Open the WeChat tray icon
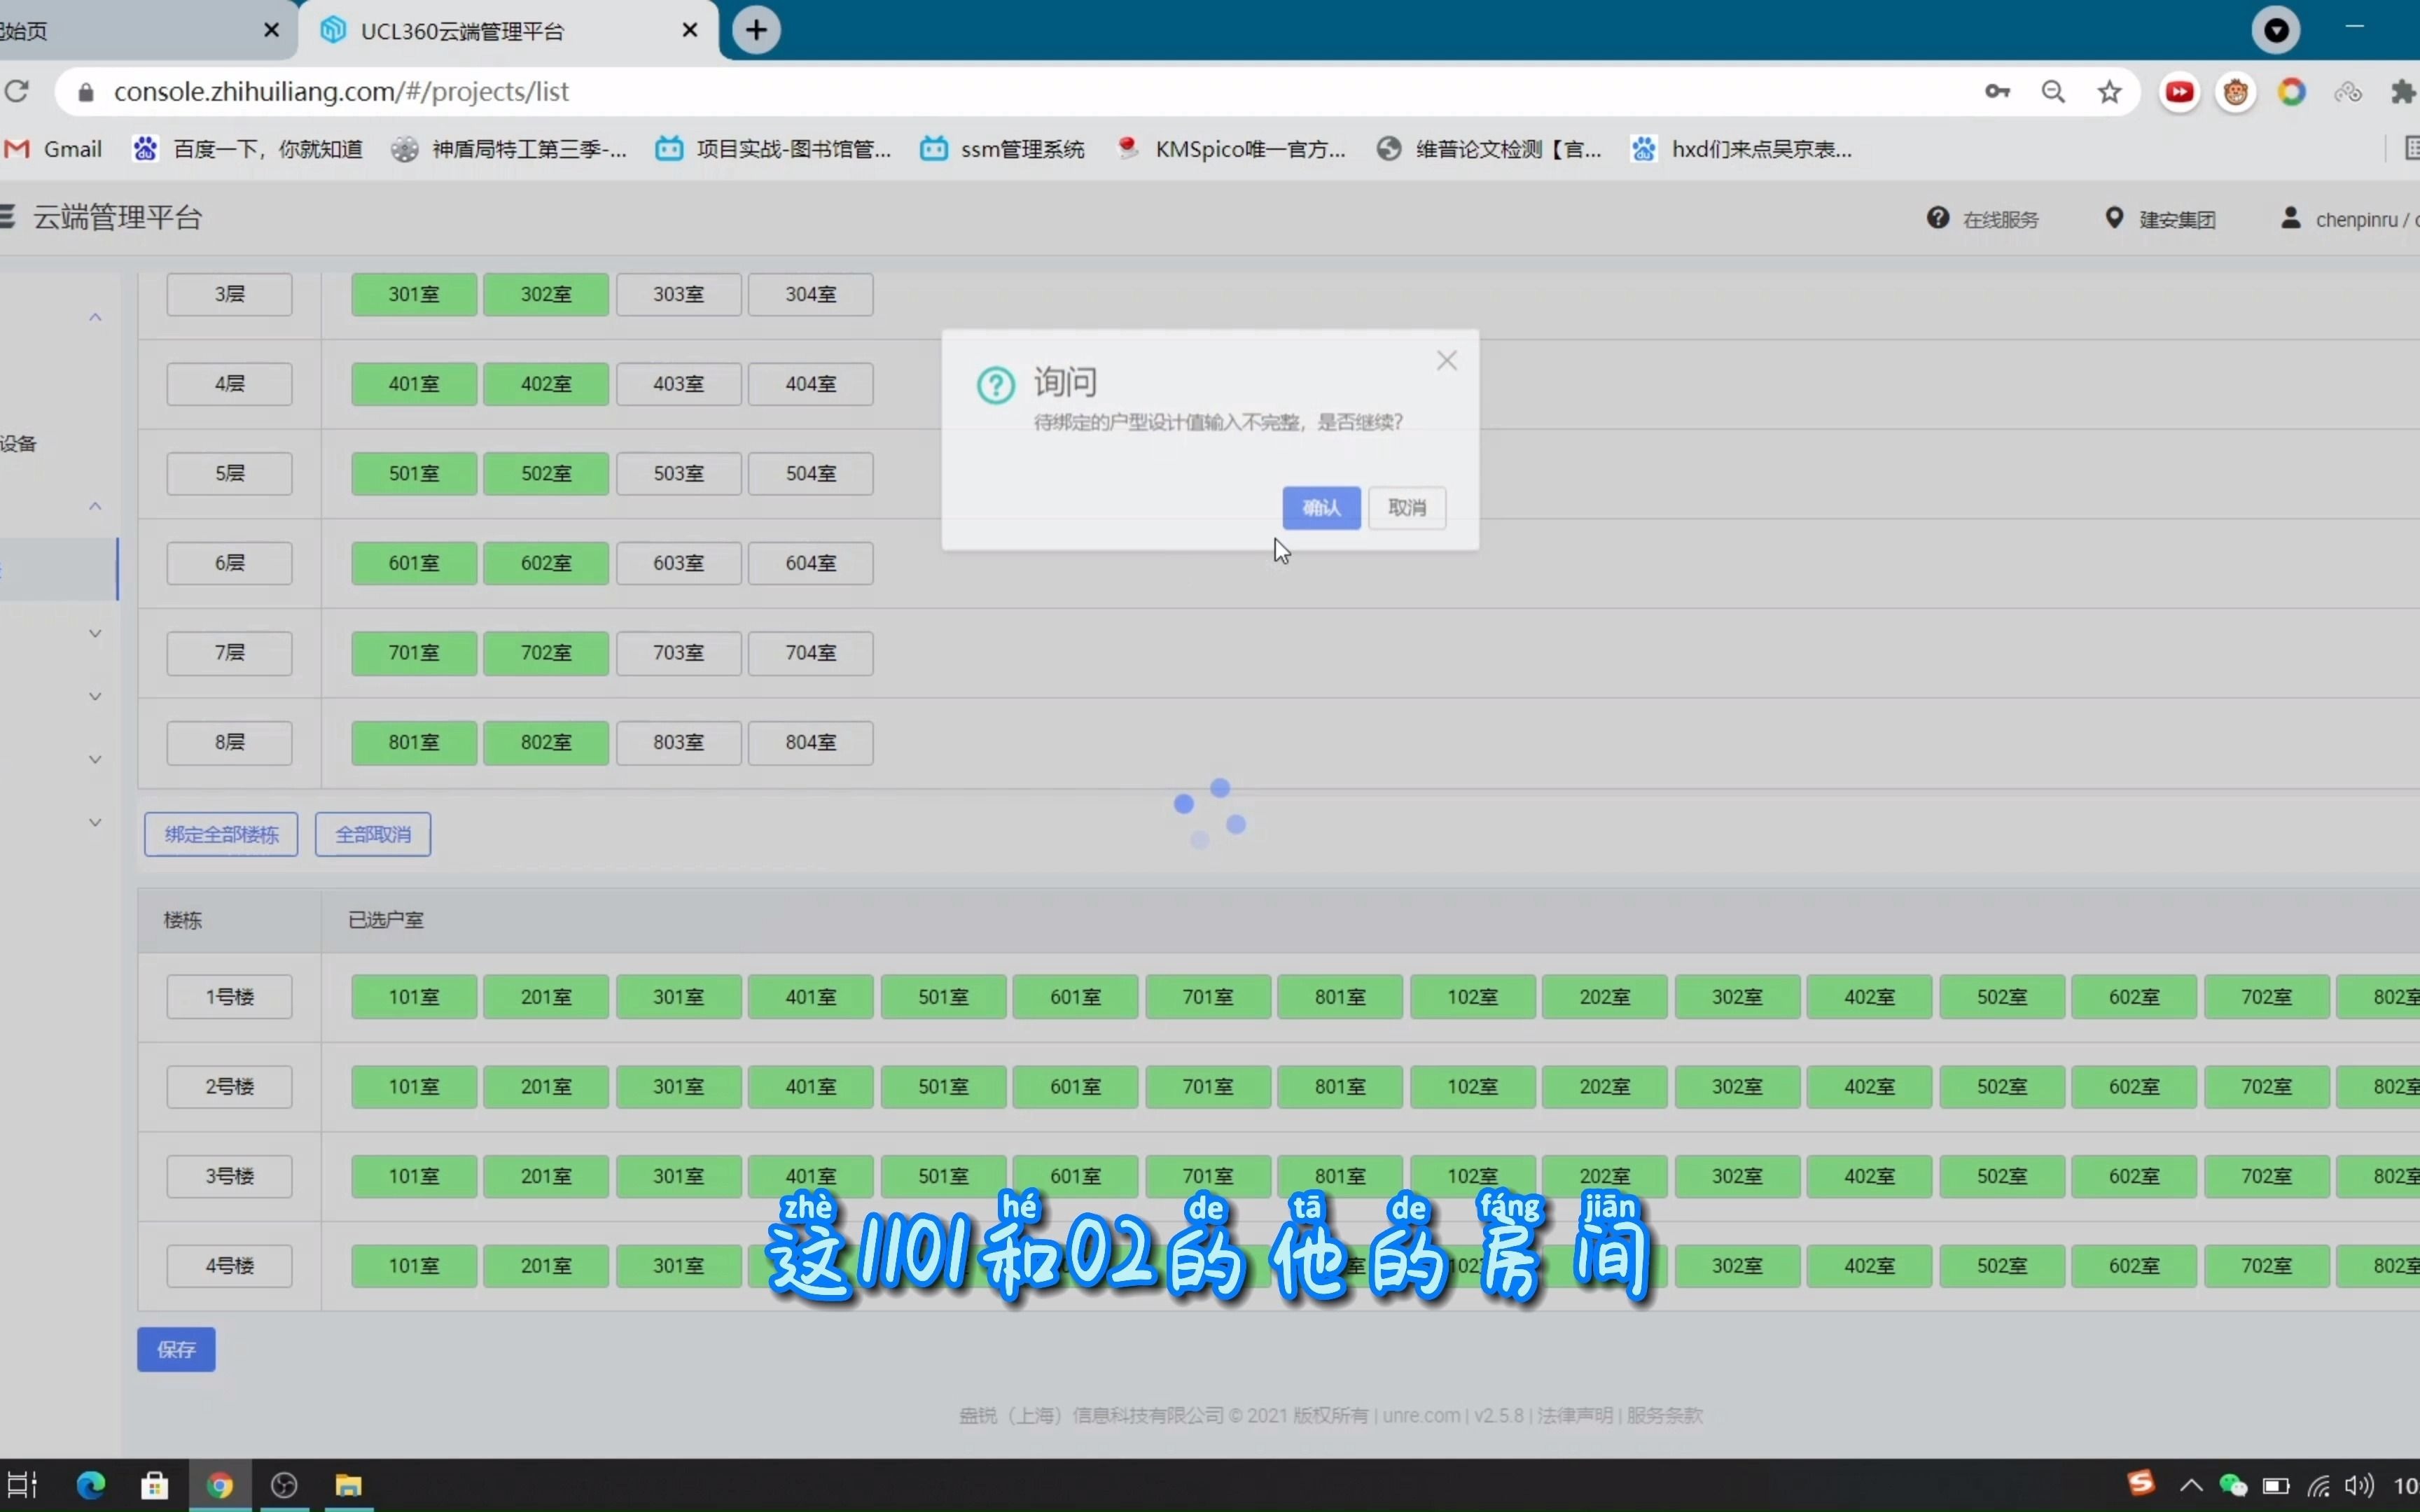Screen dimensions: 2420x1512 pyautogui.click(x=2233, y=1485)
